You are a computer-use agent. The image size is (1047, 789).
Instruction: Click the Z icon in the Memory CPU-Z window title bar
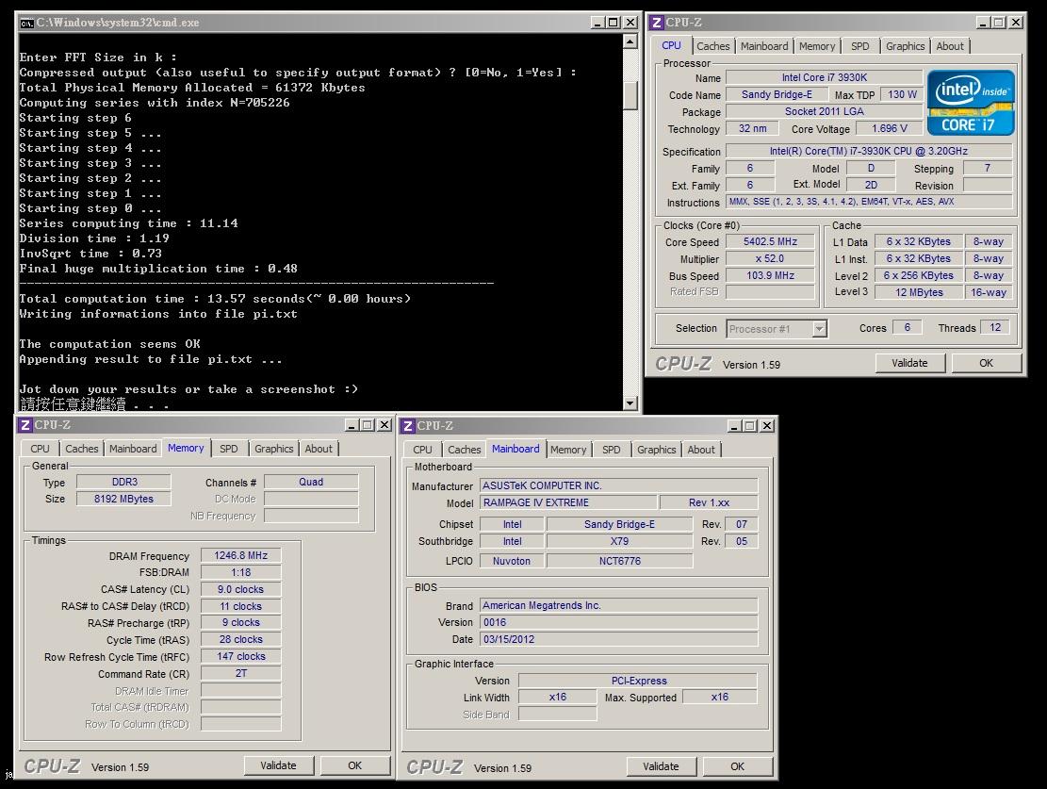pyautogui.click(x=25, y=425)
